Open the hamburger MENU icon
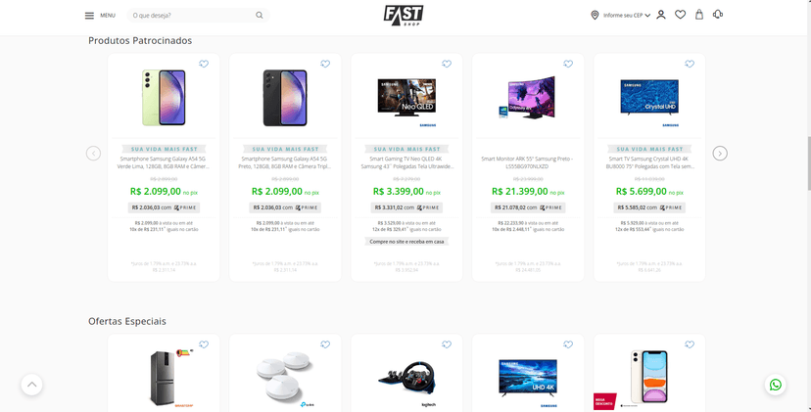The width and height of the screenshot is (811, 412). 89,16
